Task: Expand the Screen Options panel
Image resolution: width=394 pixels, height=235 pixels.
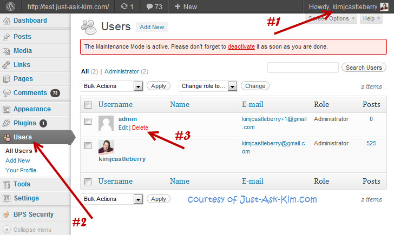Action: point(331,18)
